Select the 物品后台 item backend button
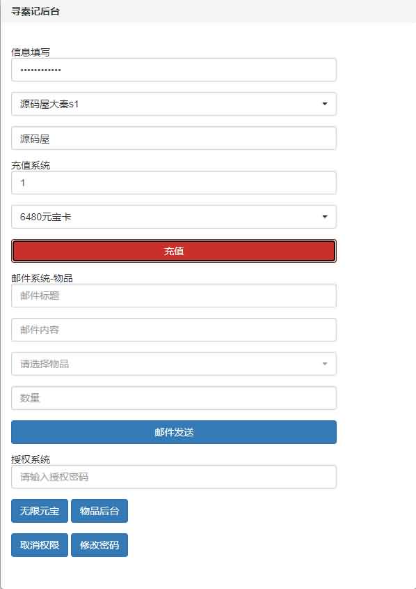This screenshot has width=416, height=589. tap(99, 511)
